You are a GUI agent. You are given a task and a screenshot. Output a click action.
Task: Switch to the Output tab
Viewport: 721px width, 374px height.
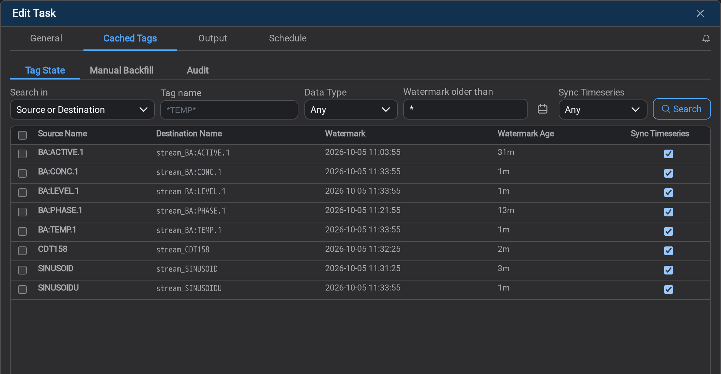click(213, 38)
